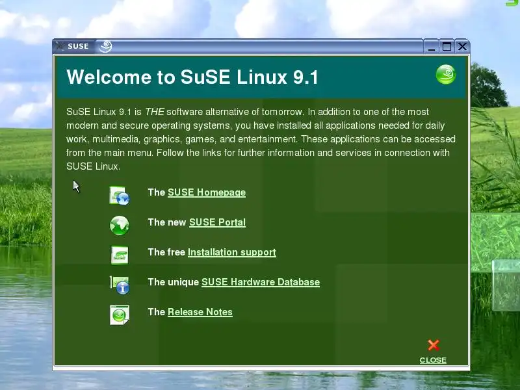Image resolution: width=520 pixels, height=390 pixels.
Task: Open the Installation support link
Action: pos(232,252)
